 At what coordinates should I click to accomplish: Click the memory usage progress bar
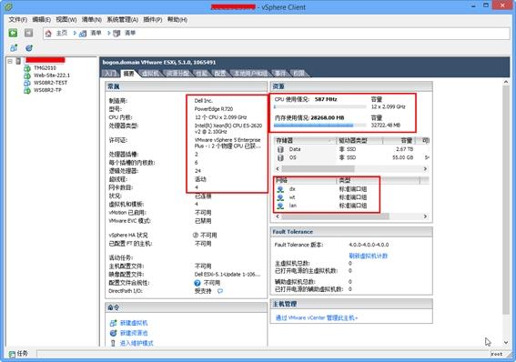click(319, 126)
